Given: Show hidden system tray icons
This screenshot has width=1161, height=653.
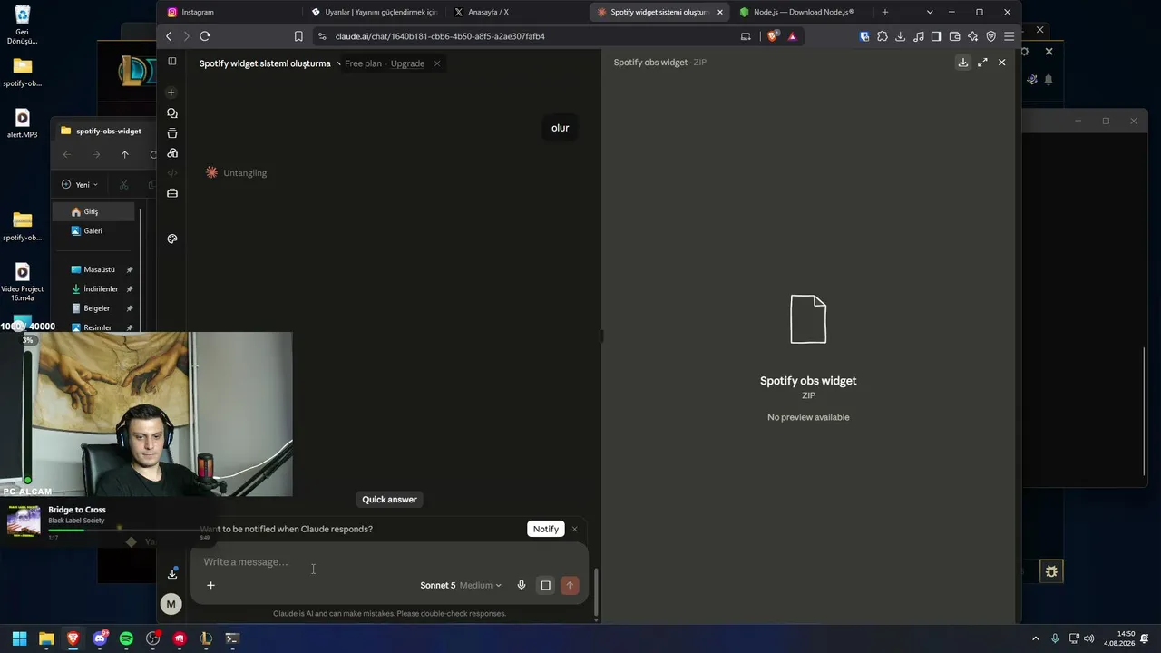Looking at the screenshot, I should coord(1036,638).
